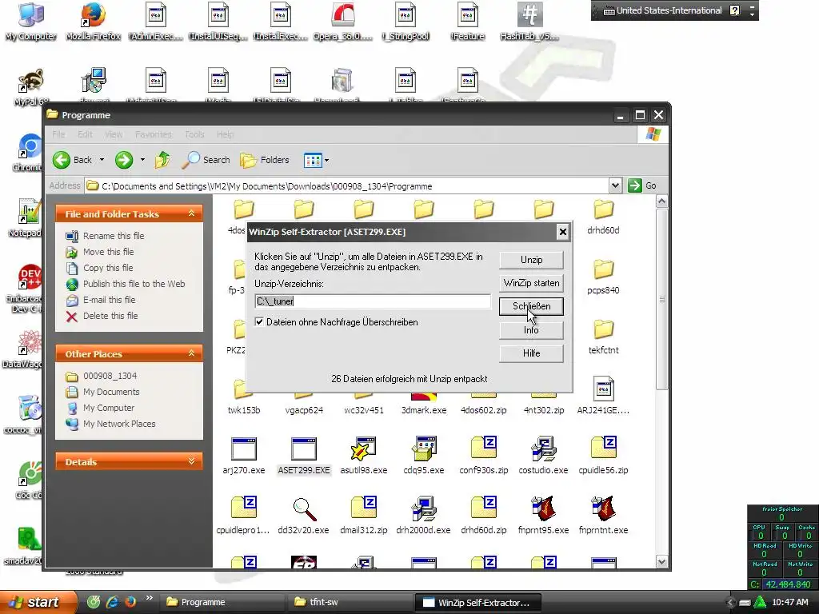
Task: Open the Search pane in Explorer
Action: 206,160
